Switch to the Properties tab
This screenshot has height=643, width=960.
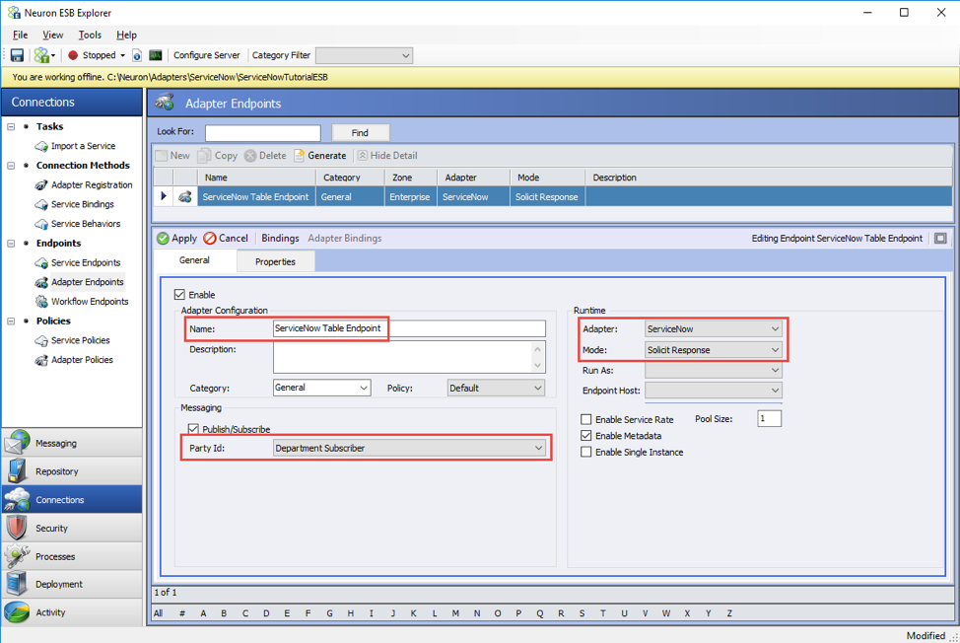click(x=275, y=261)
